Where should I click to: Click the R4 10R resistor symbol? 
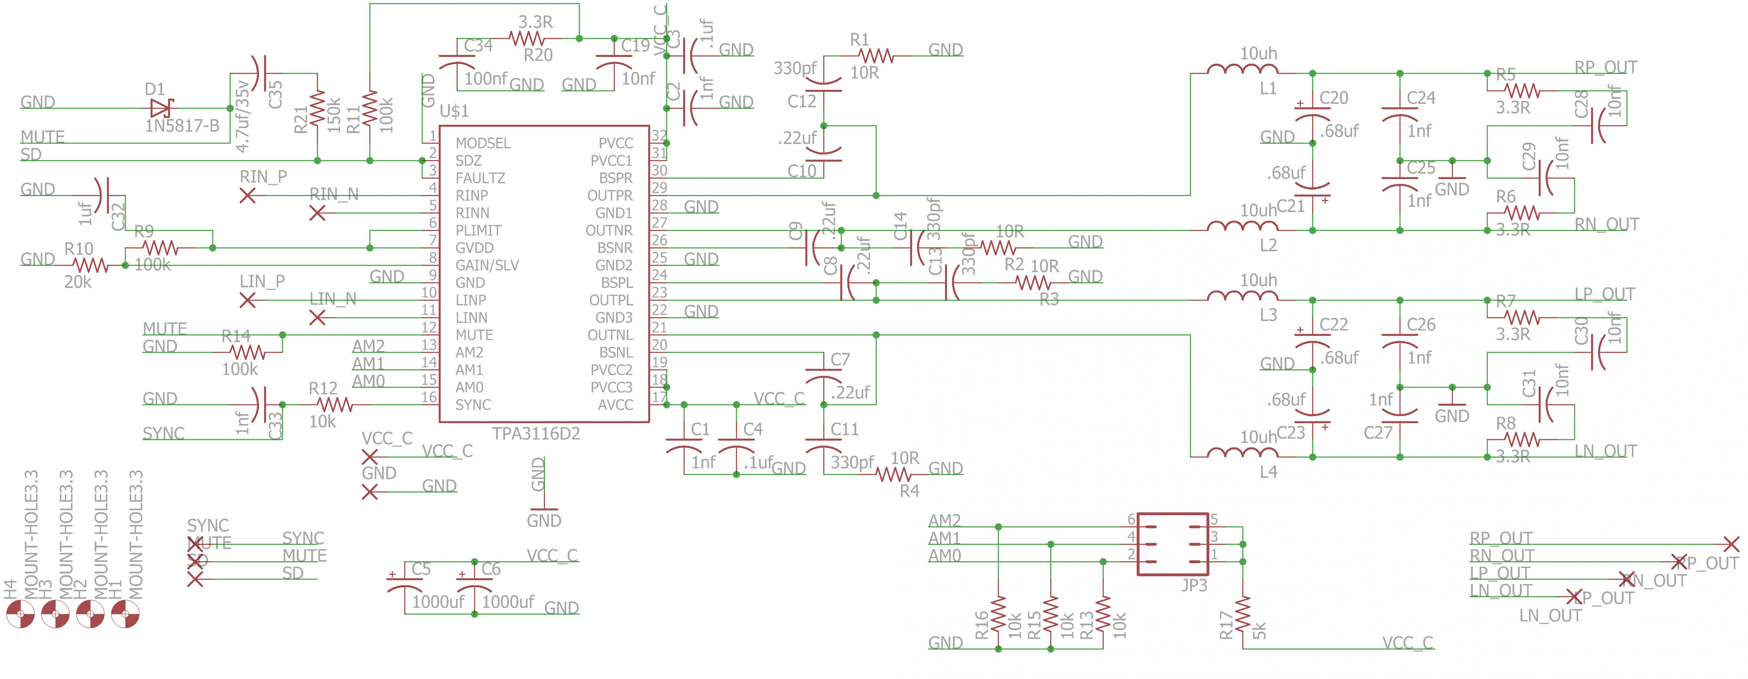[x=894, y=475]
